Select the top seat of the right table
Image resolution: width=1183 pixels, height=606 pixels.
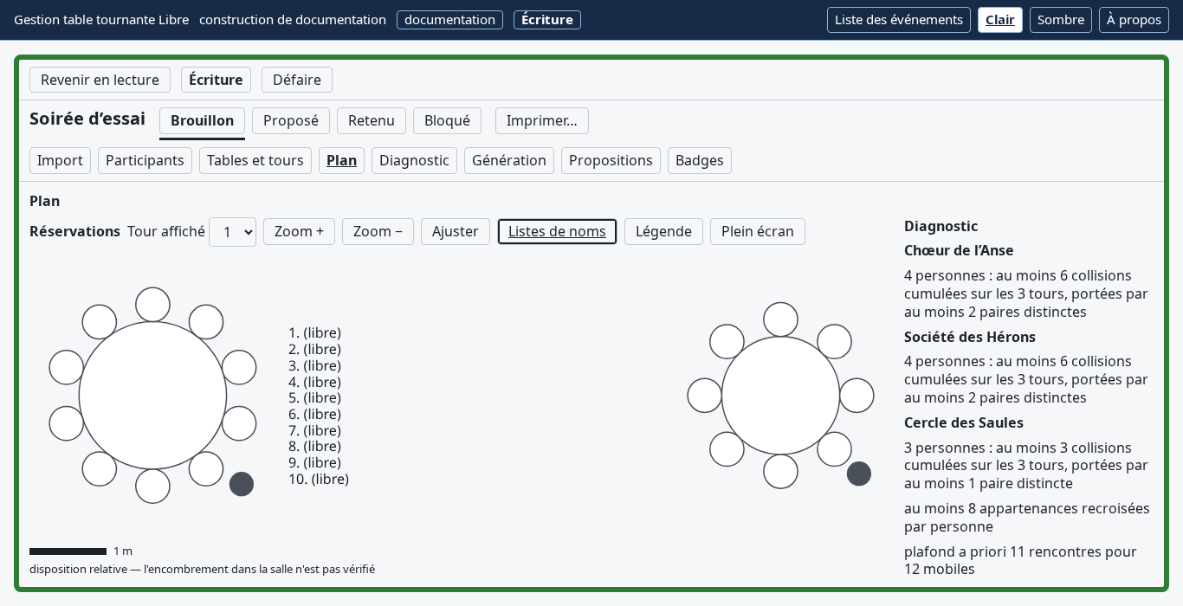(780, 319)
